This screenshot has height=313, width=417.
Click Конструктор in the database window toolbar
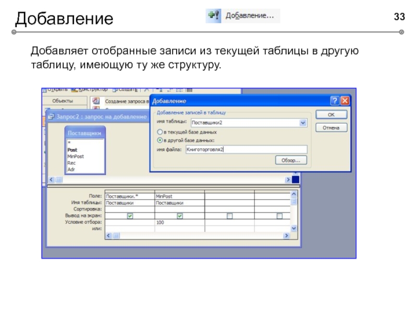point(90,90)
